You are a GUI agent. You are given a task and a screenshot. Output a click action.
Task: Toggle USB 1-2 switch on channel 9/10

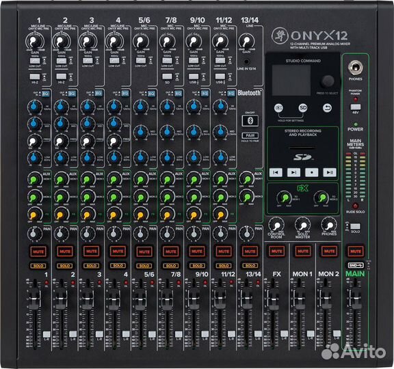point(194,77)
